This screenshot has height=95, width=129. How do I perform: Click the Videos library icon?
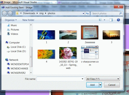point(9,34)
